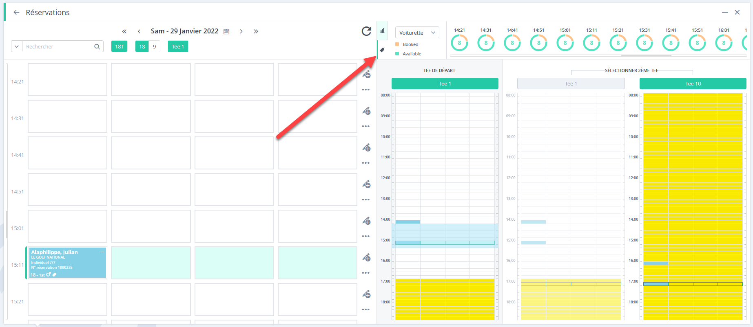Open the Alaphilippe, Julian reservation card
The image size is (753, 327).
(x=68, y=263)
